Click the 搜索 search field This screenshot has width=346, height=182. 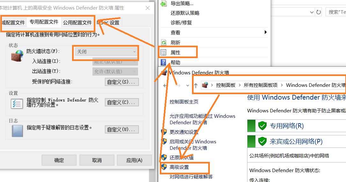point(336,12)
